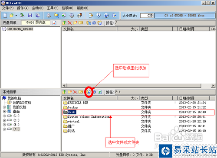Image resolution: width=217 pixels, height=158 pixels.
Task: Click the Save As icon
Action: pyautogui.click(x=38, y=16)
